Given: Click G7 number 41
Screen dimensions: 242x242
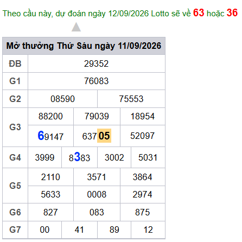Looking at the screenshot, I should (x=79, y=230).
